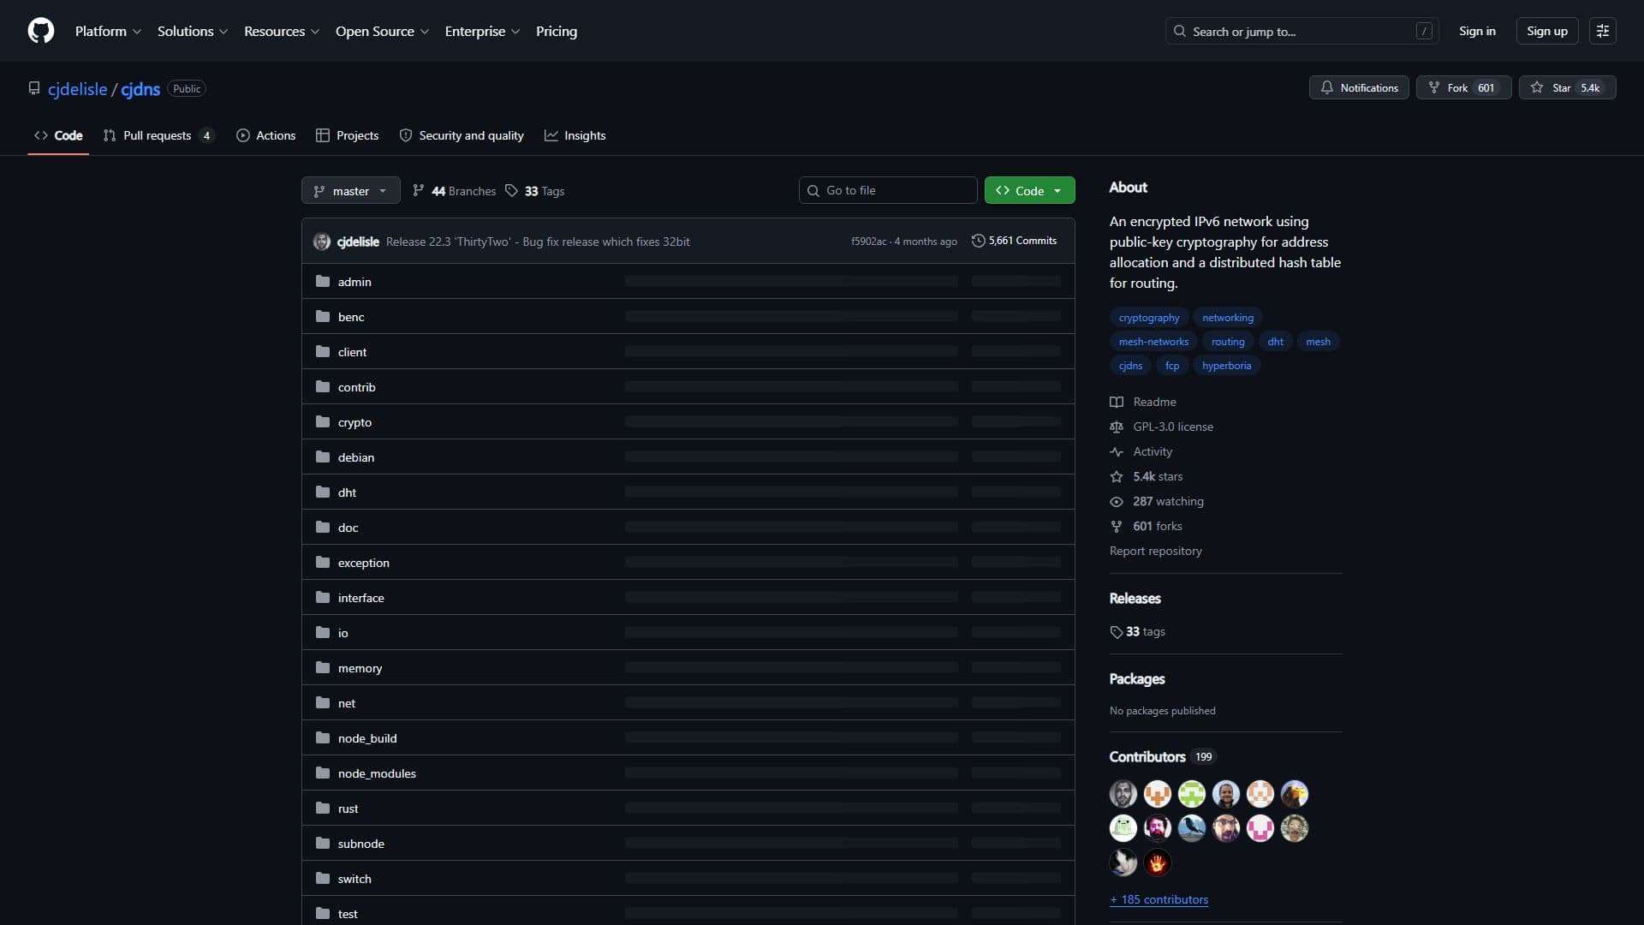This screenshot has width=1644, height=925.
Task: Click the f5902ac commit hash
Action: 868,242
